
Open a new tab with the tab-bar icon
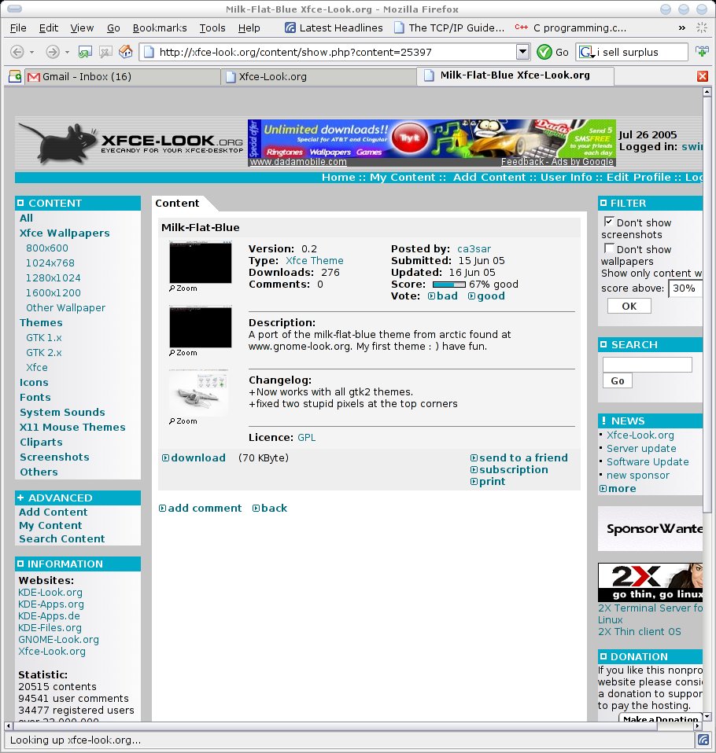click(15, 76)
